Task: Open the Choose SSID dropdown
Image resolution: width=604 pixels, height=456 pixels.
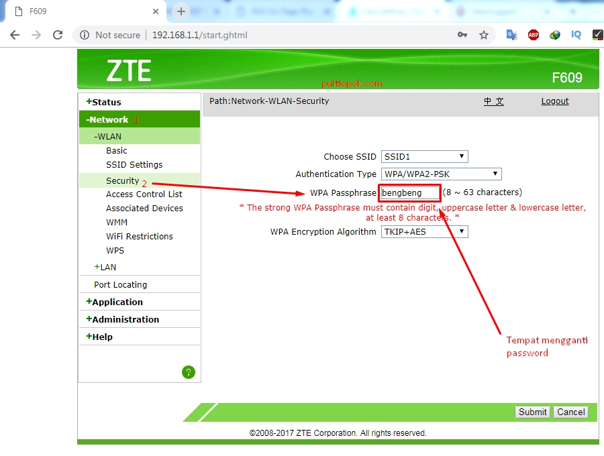Action: [425, 157]
